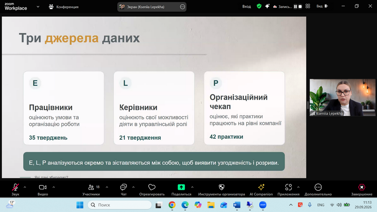This screenshot has width=377, height=212.
Task: Open Task View on the taskbar
Action: click(x=158, y=205)
